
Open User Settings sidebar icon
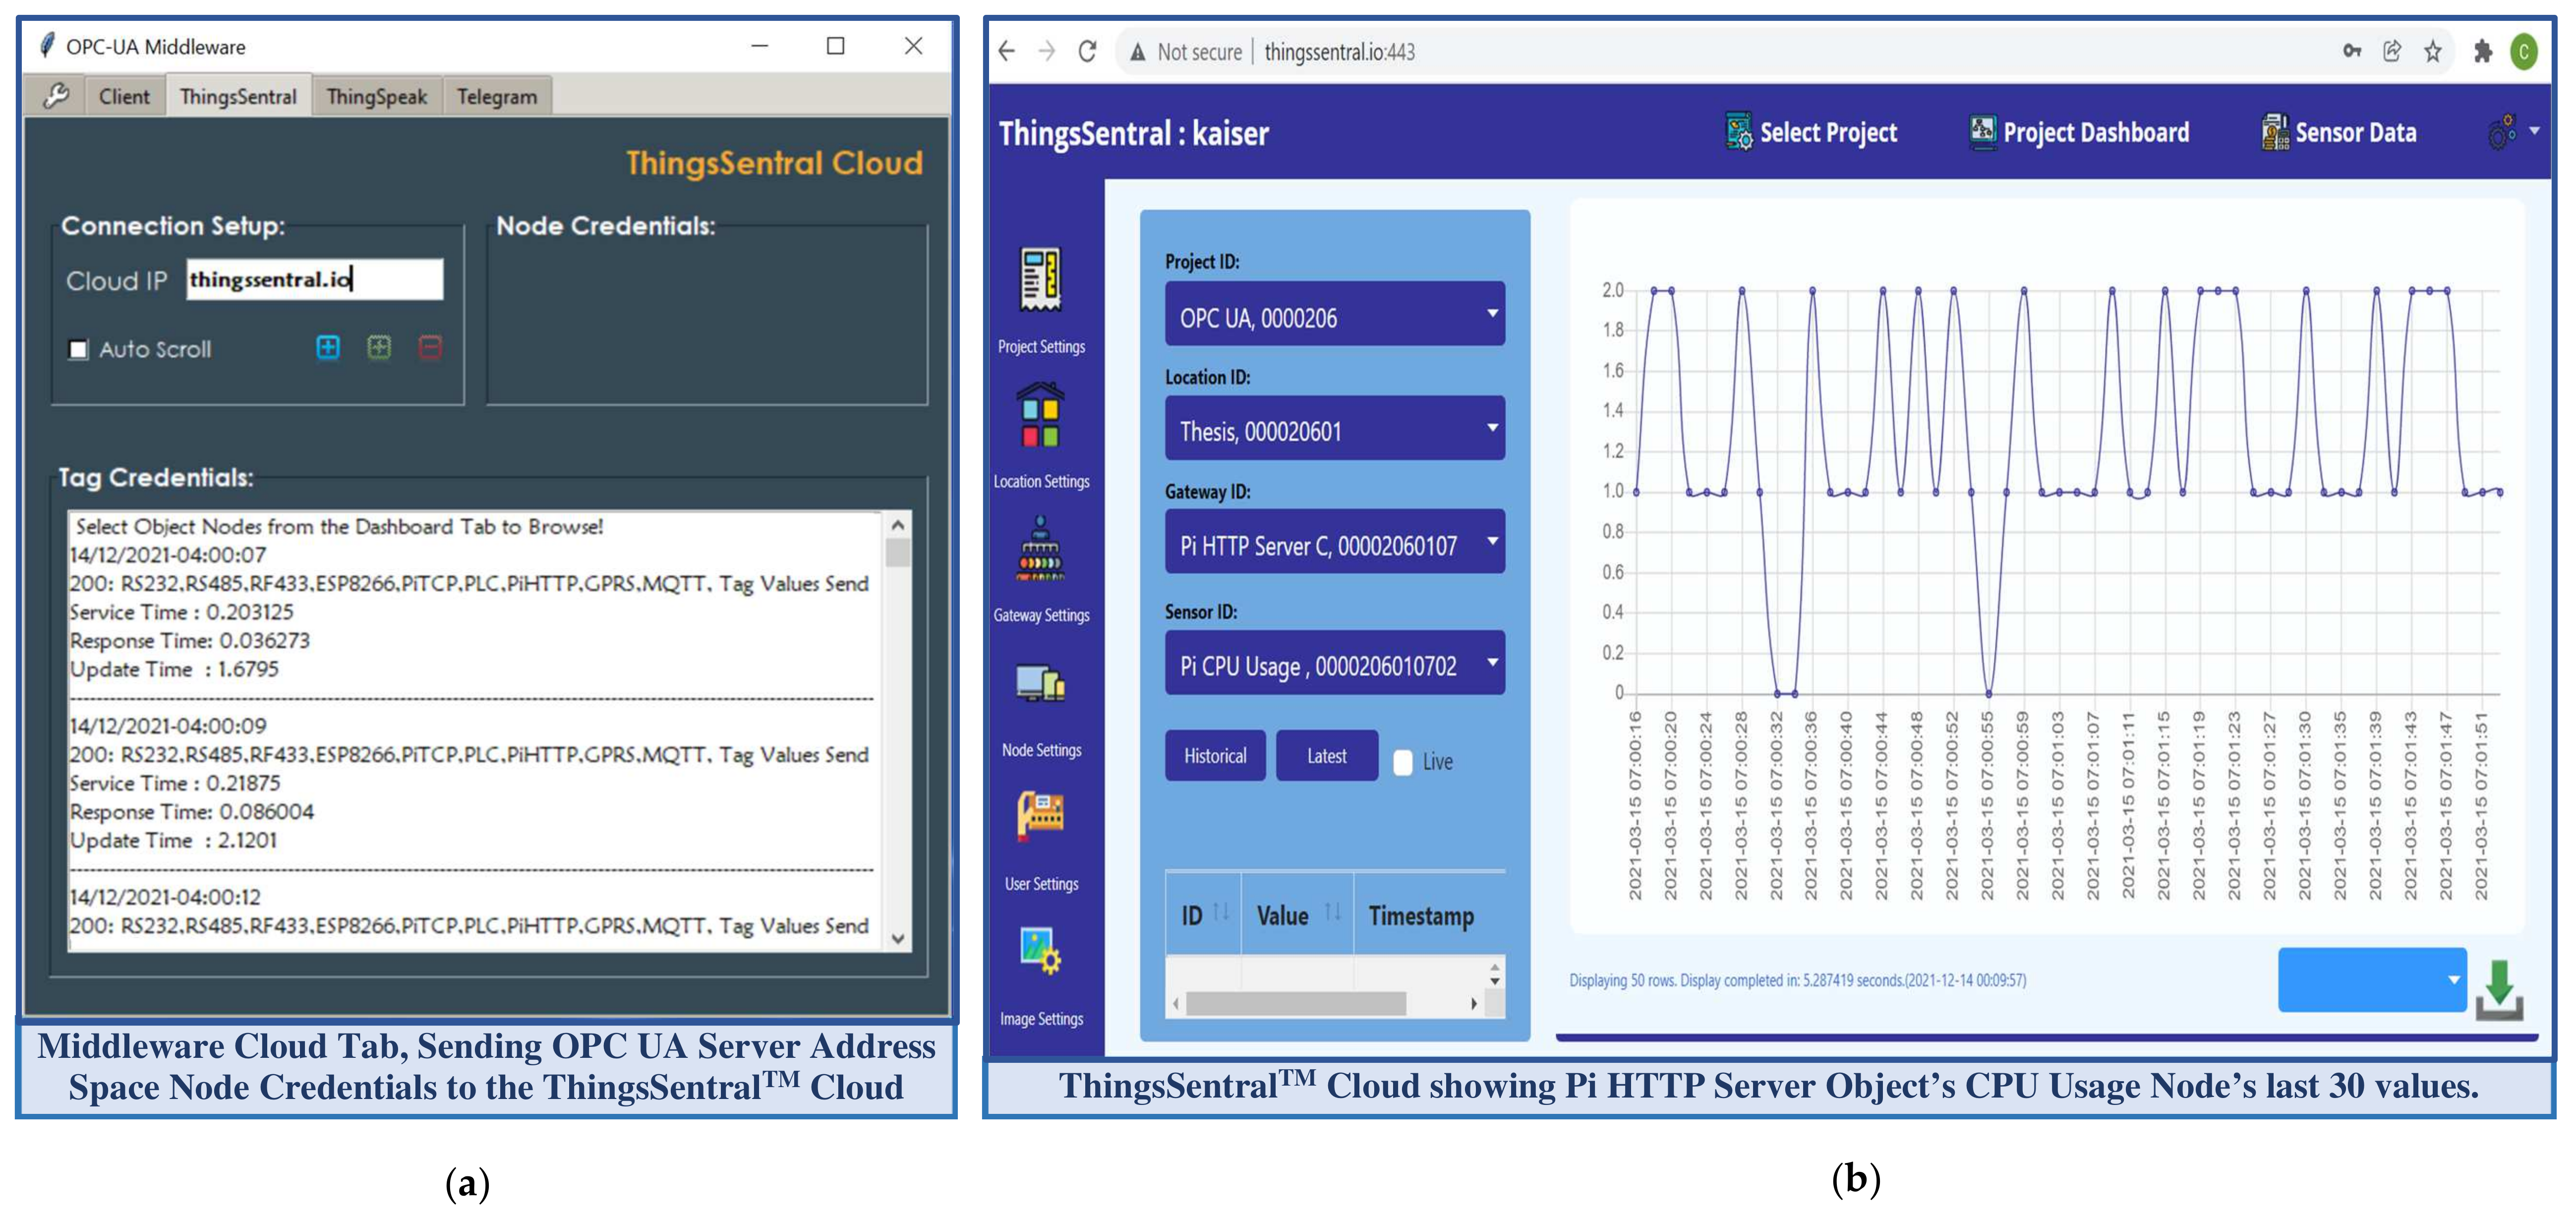[x=1040, y=816]
